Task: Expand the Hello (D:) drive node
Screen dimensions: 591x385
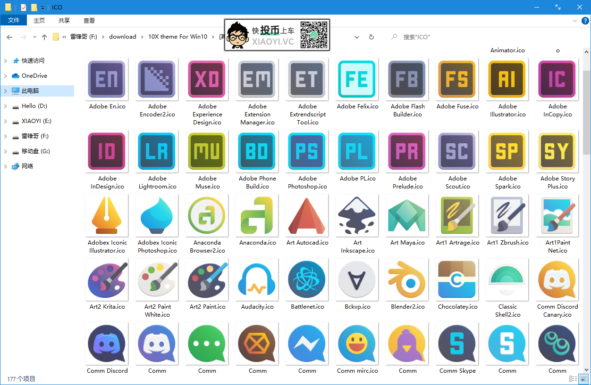Action: (x=6, y=106)
